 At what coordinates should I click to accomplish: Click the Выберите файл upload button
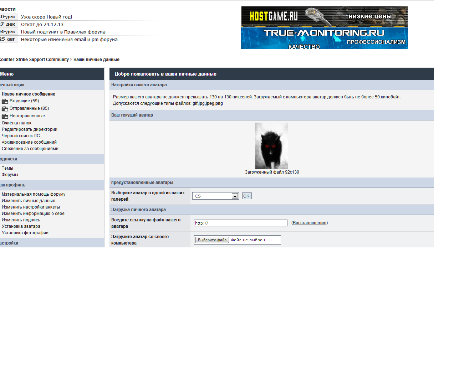pos(212,240)
